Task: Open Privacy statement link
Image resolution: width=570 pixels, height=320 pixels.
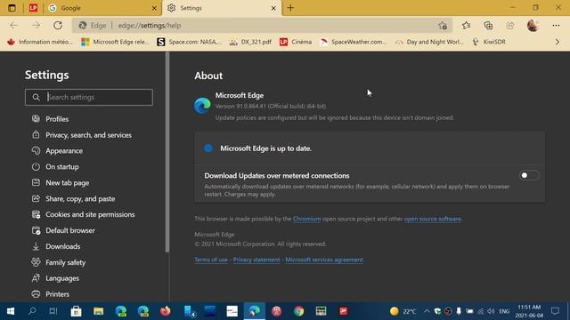Action: (256, 260)
